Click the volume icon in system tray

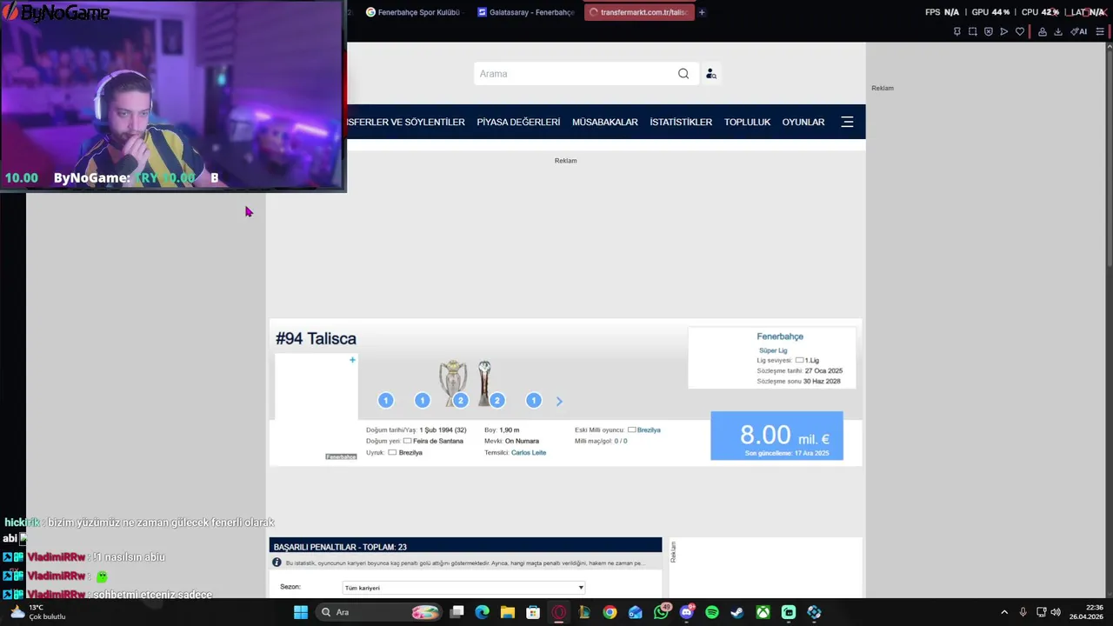point(1056,612)
